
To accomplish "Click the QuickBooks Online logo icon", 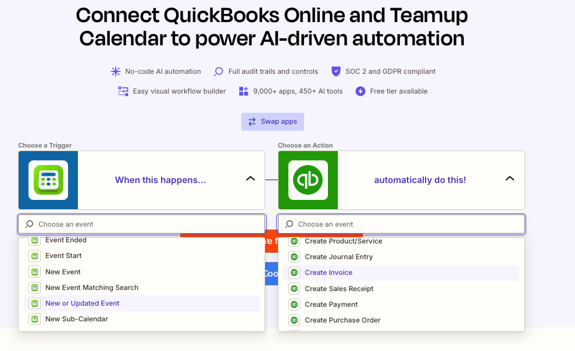I will (x=308, y=180).
